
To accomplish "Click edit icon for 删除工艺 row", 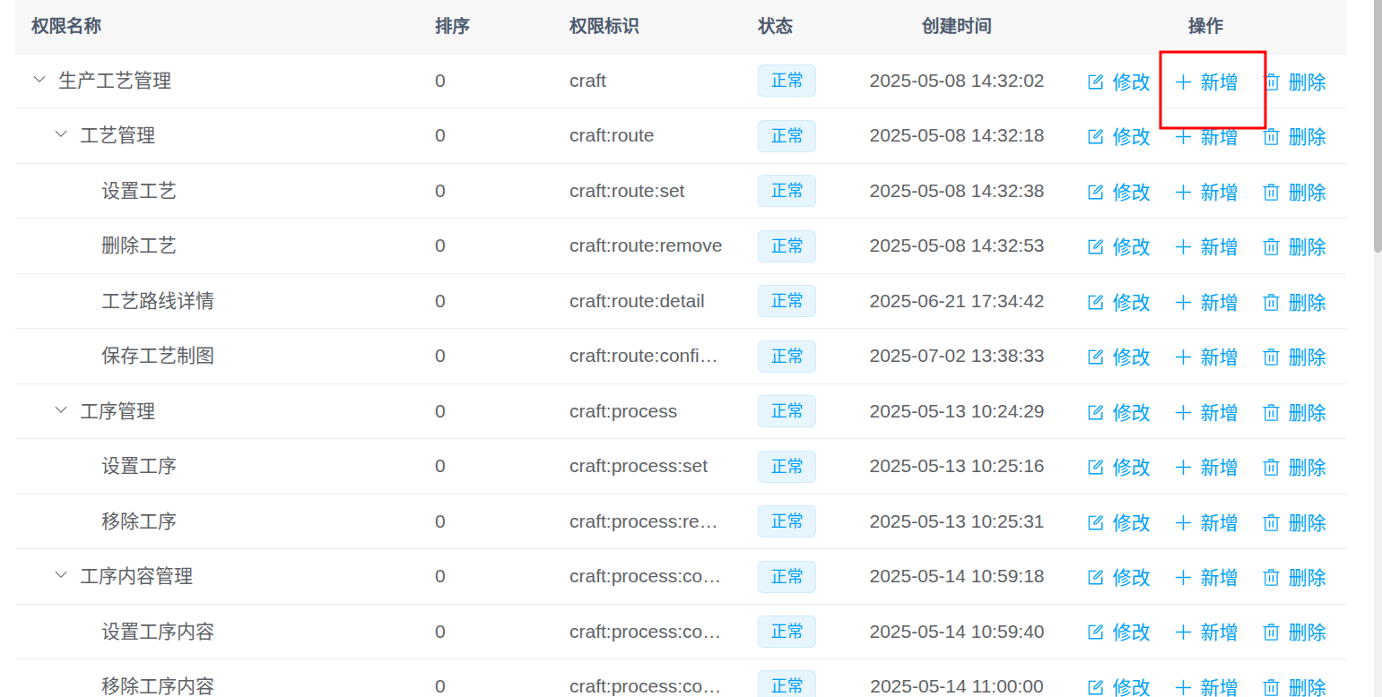I will 1095,247.
